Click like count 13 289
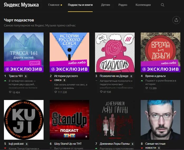The width and height of the screenshot is (184, 150). click(x=153, y=88)
